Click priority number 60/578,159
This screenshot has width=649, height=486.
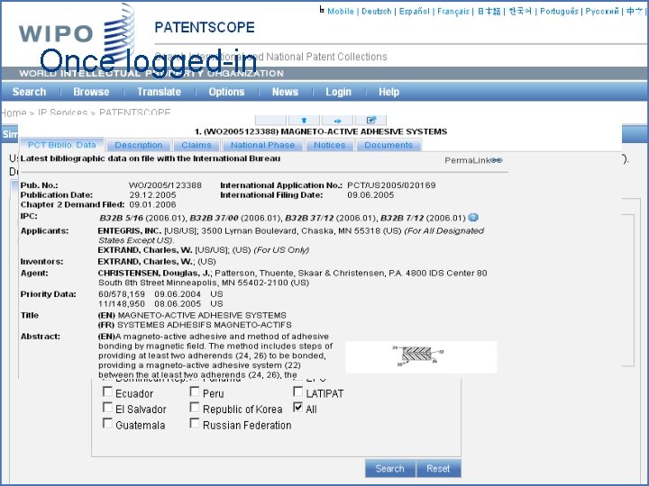pos(122,294)
